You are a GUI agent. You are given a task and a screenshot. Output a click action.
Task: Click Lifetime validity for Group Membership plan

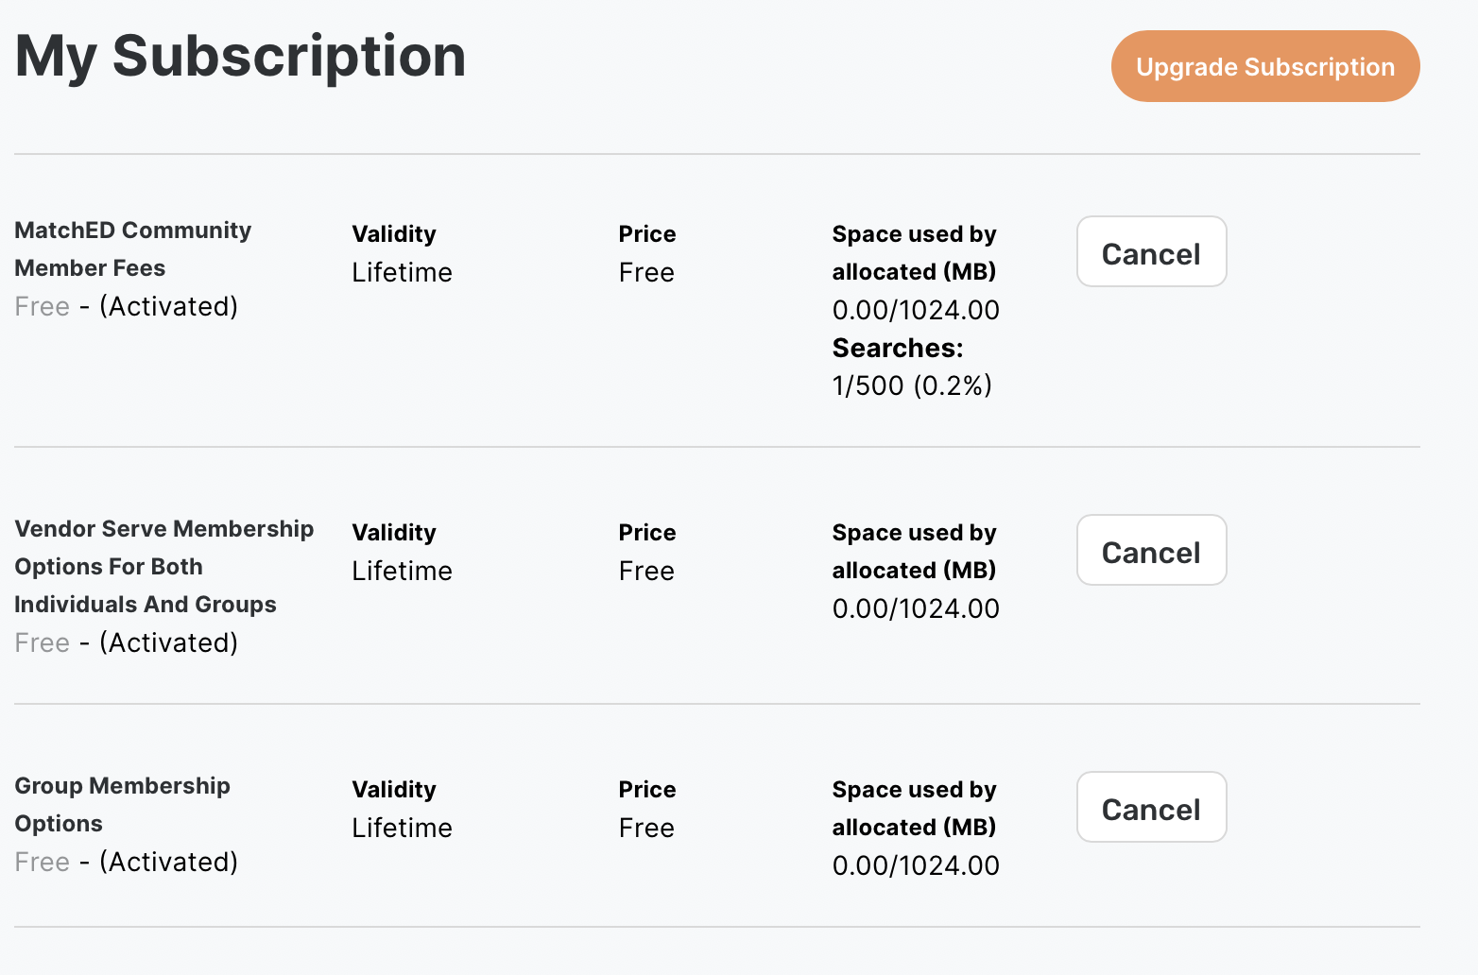pyautogui.click(x=402, y=829)
